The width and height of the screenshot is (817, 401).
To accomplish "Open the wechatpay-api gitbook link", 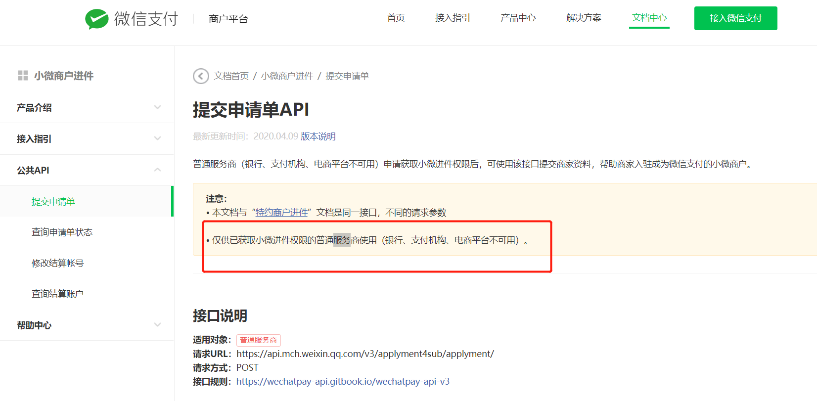I will [343, 381].
